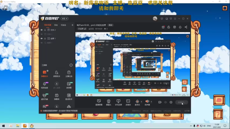
Task: Open the user avatar in title bar
Action: pyautogui.click(x=155, y=19)
